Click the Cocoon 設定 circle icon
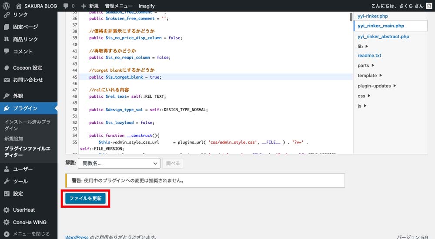Viewport: 435px width, 239px height. pos(7,68)
